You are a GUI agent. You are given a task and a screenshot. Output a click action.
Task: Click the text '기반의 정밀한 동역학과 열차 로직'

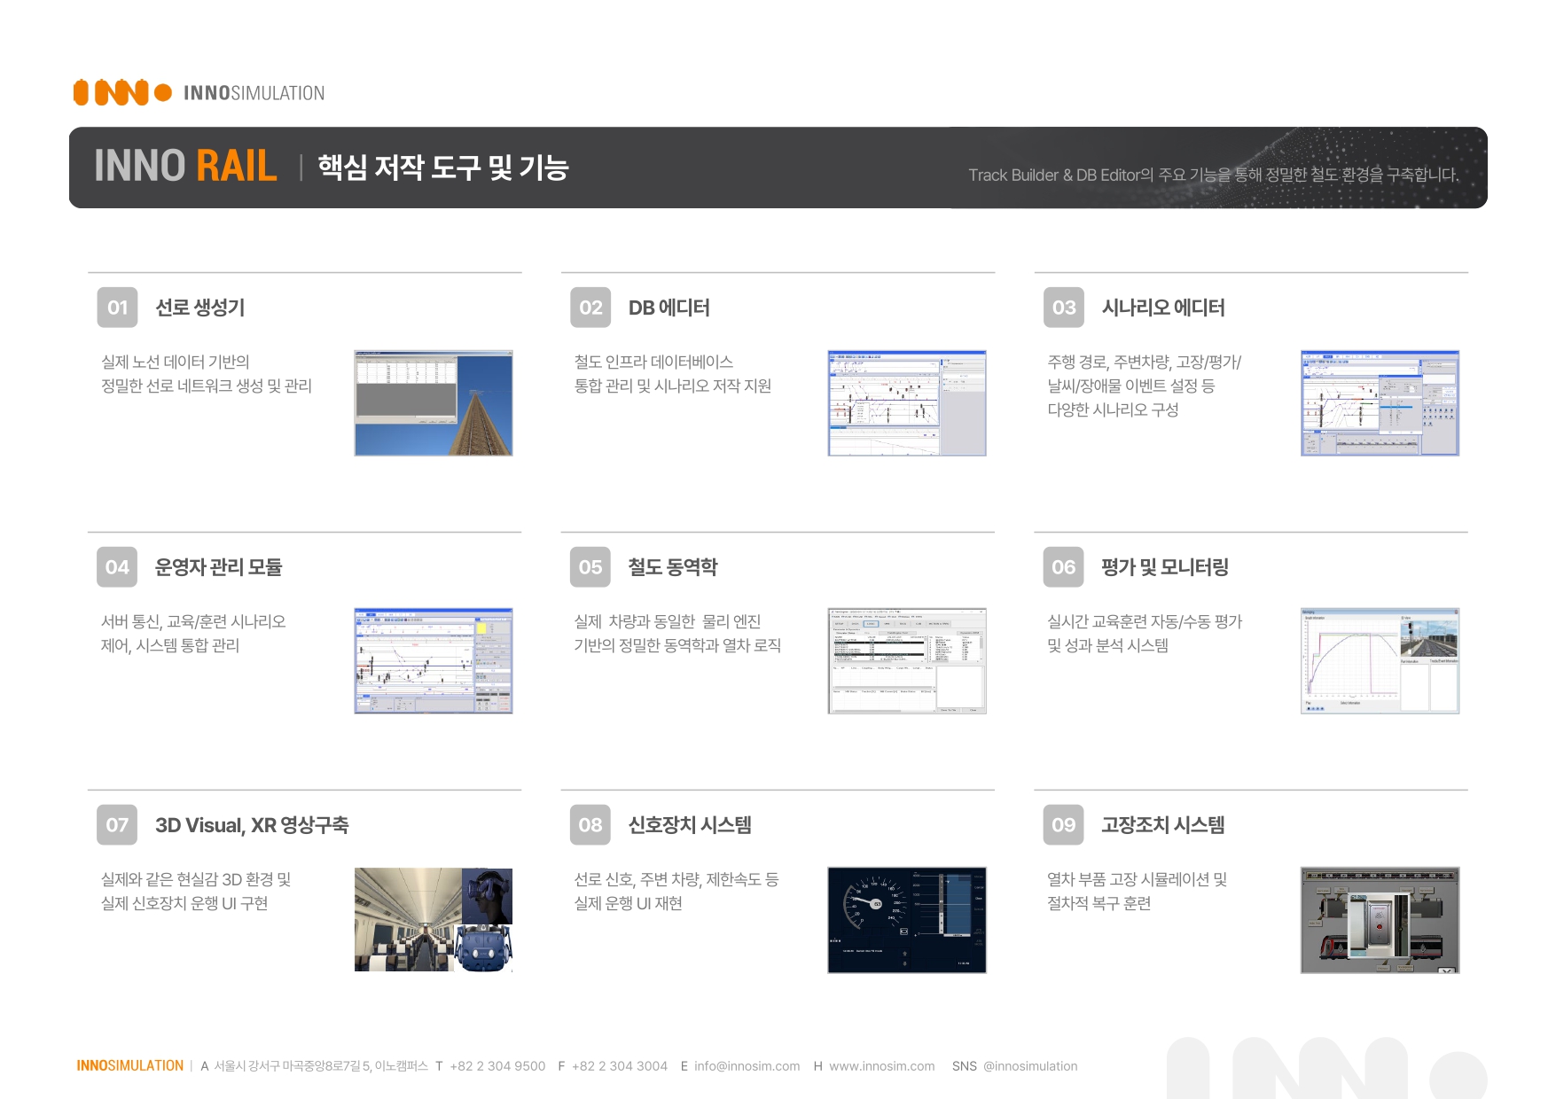click(677, 645)
